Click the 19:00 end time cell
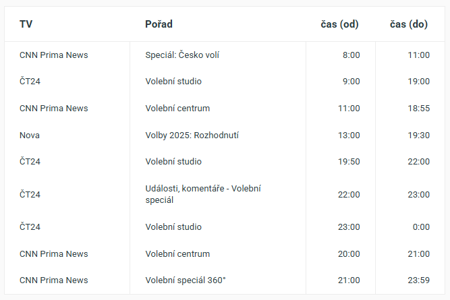The height and width of the screenshot is (300, 450). click(418, 81)
